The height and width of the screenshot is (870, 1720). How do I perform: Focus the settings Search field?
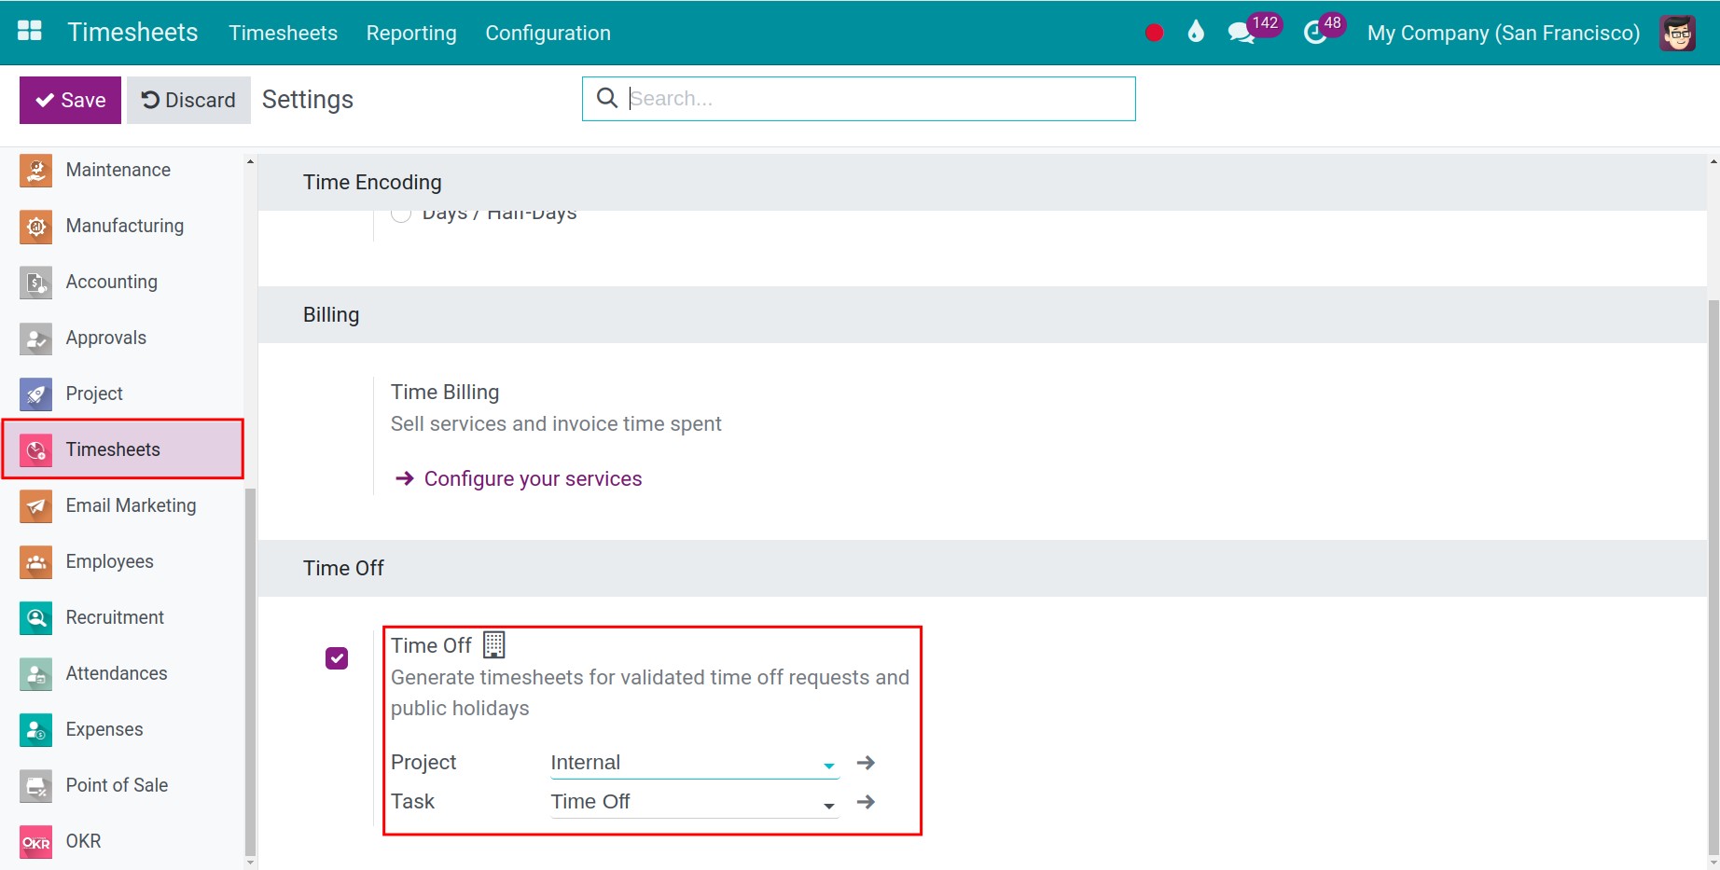point(858,99)
